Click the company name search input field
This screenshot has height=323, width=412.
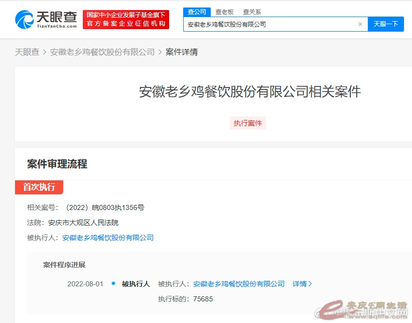pos(271,24)
